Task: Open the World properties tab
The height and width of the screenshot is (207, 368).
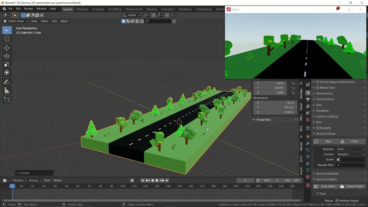Action: pos(308,120)
